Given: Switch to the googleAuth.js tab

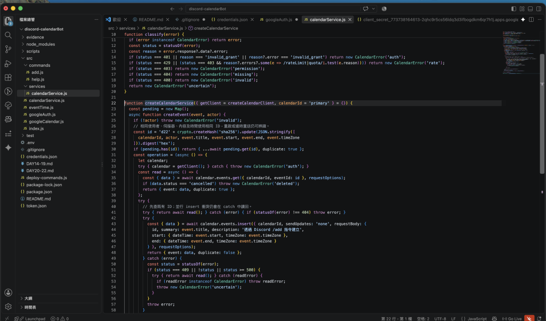Looking at the screenshot, I should pos(278,20).
